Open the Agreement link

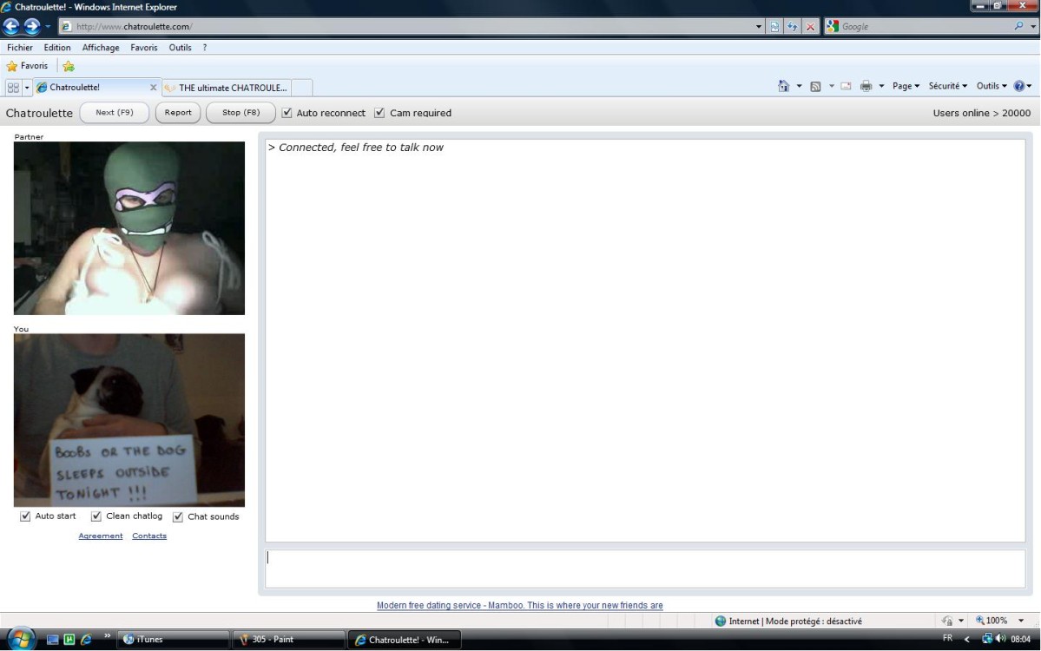point(101,536)
